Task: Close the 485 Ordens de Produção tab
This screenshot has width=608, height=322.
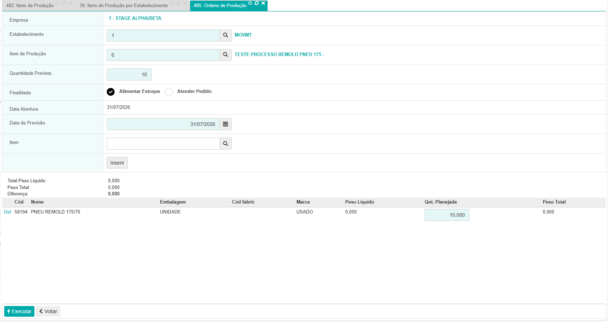Action: [x=263, y=3]
